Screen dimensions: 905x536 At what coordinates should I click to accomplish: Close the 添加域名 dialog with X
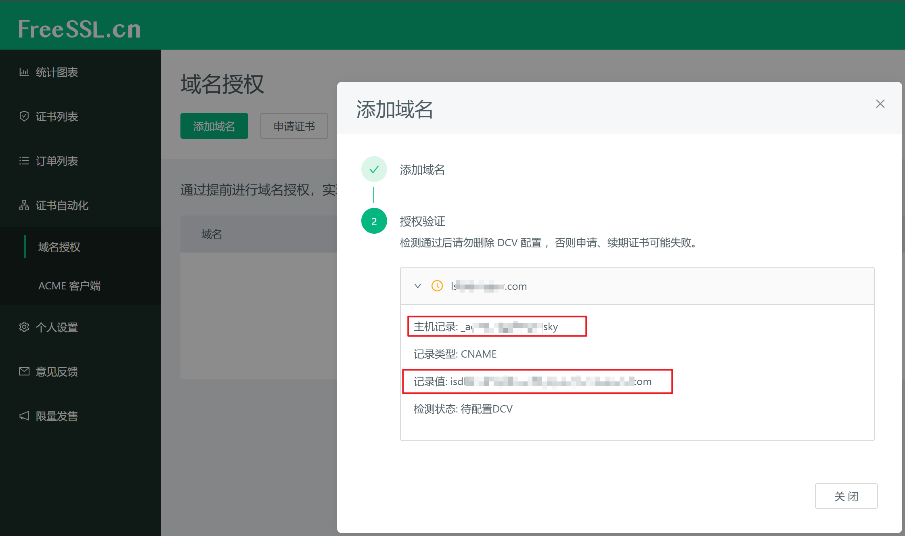coord(880,104)
